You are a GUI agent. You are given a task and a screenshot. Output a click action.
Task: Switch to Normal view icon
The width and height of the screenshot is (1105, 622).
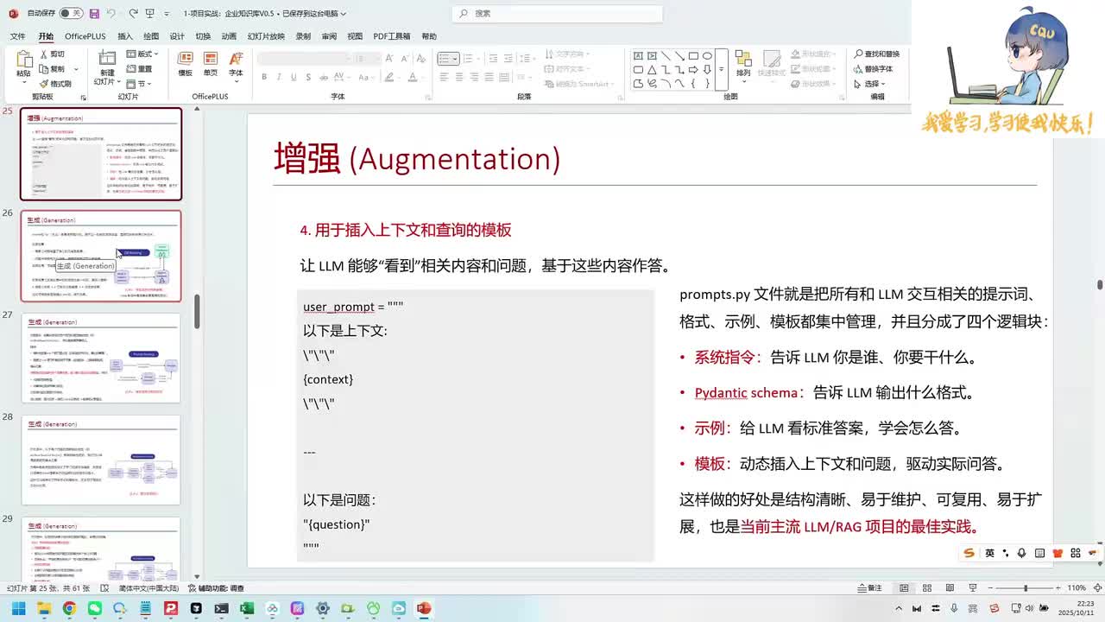904,588
